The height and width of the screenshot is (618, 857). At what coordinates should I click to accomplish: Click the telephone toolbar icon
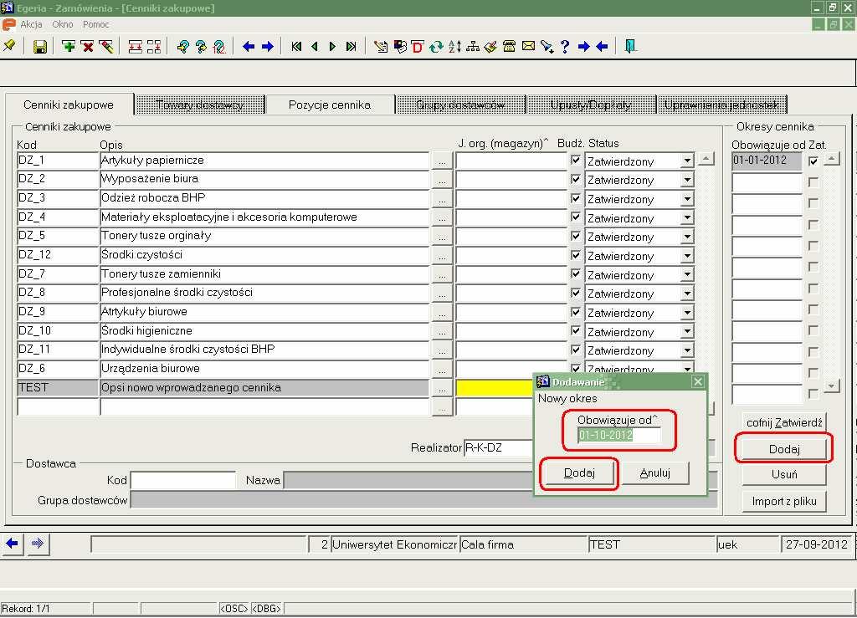(510, 47)
